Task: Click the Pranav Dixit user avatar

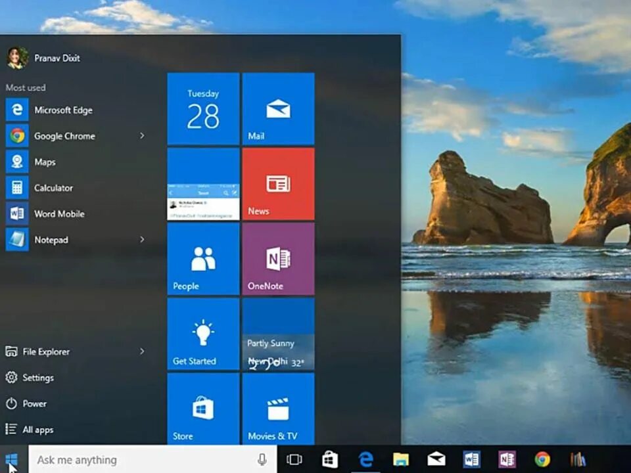Action: 17,58
